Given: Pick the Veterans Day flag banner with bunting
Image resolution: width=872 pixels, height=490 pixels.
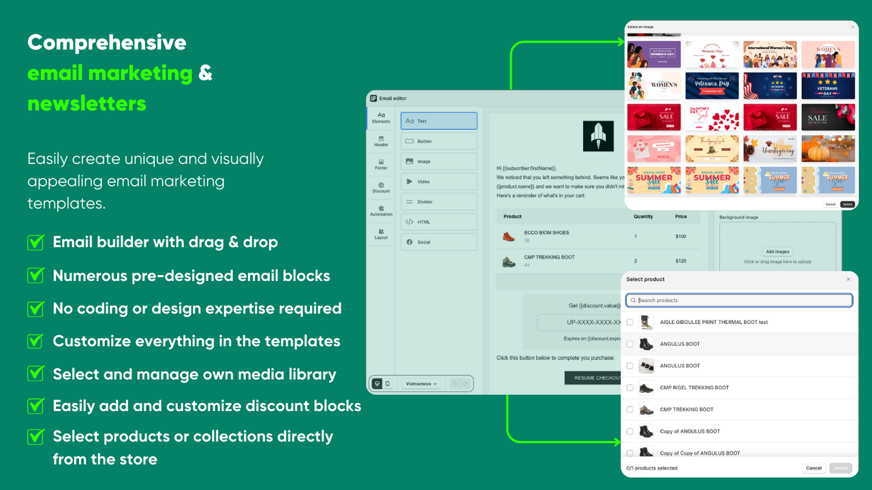Looking at the screenshot, I should pyautogui.click(x=828, y=86).
